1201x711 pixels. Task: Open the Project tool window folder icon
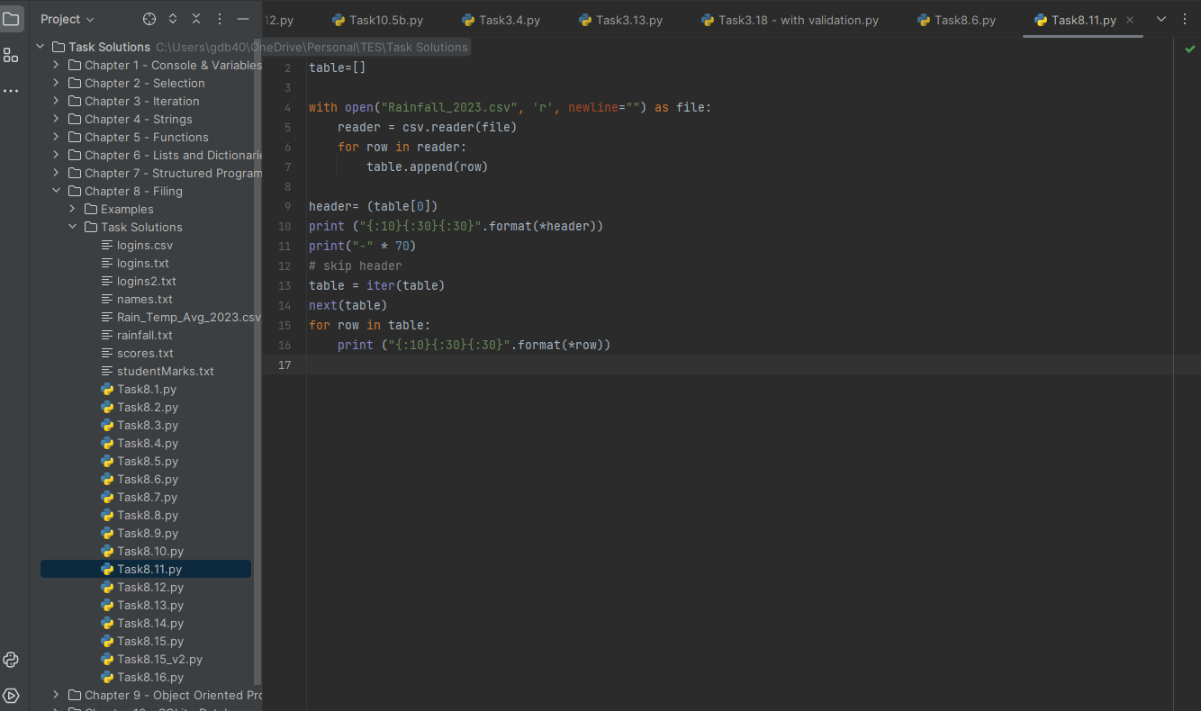click(x=12, y=19)
